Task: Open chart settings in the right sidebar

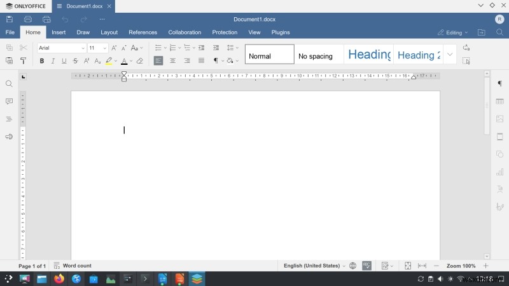Action: pos(500,172)
